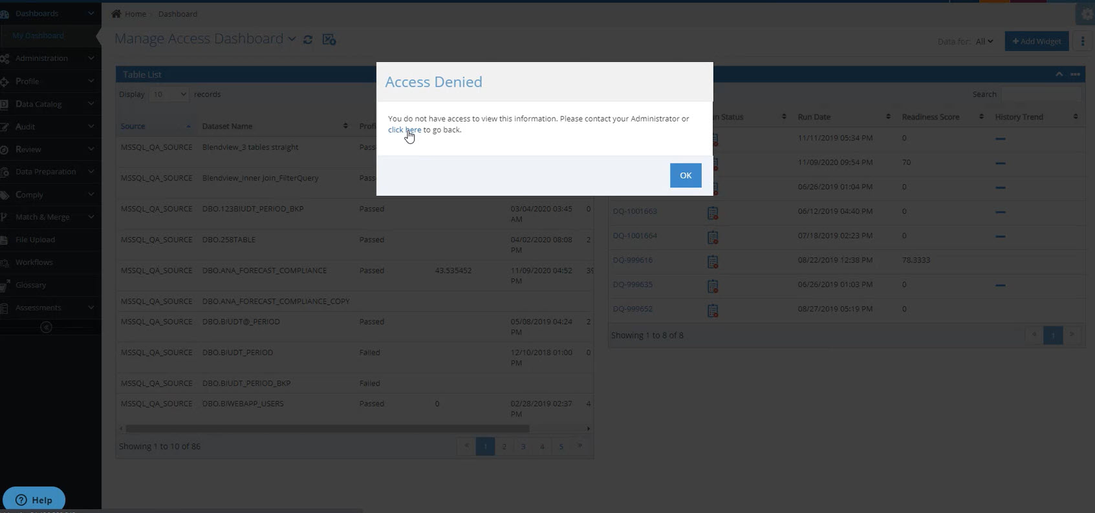This screenshot has width=1095, height=513.
Task: Click the Search field in right widget
Action: point(1041,94)
